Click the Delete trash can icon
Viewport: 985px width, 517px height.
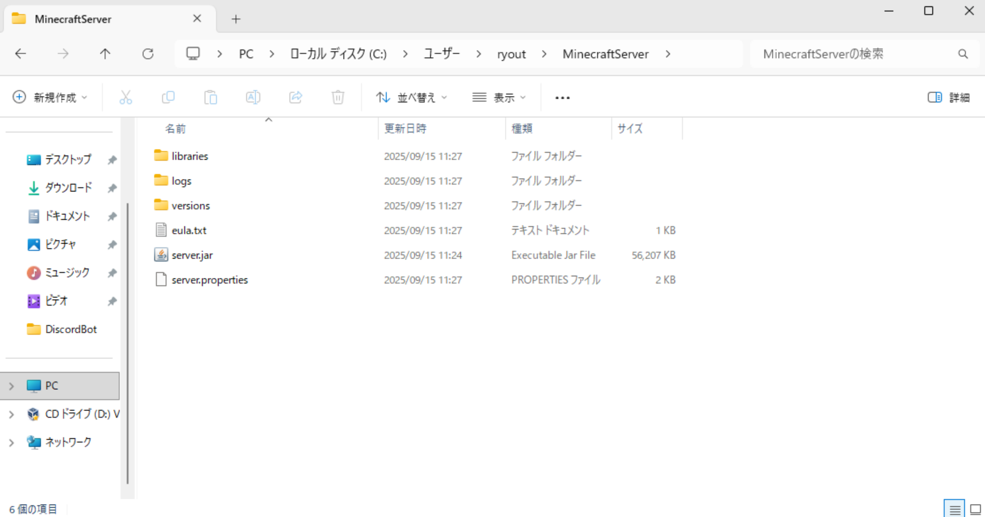tap(338, 97)
